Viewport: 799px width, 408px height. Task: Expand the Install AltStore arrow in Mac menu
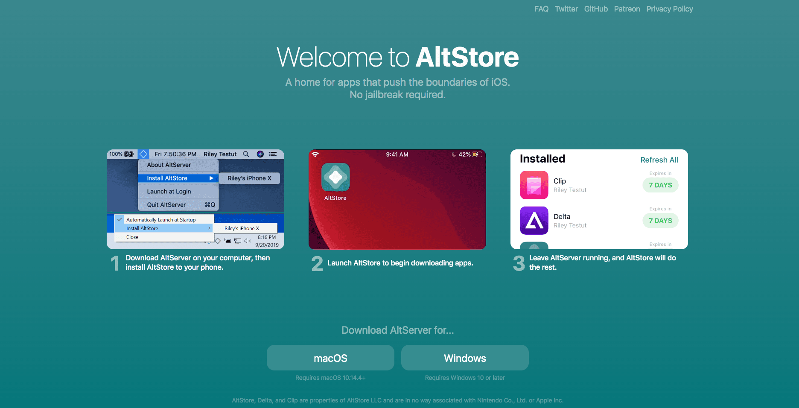coord(211,178)
